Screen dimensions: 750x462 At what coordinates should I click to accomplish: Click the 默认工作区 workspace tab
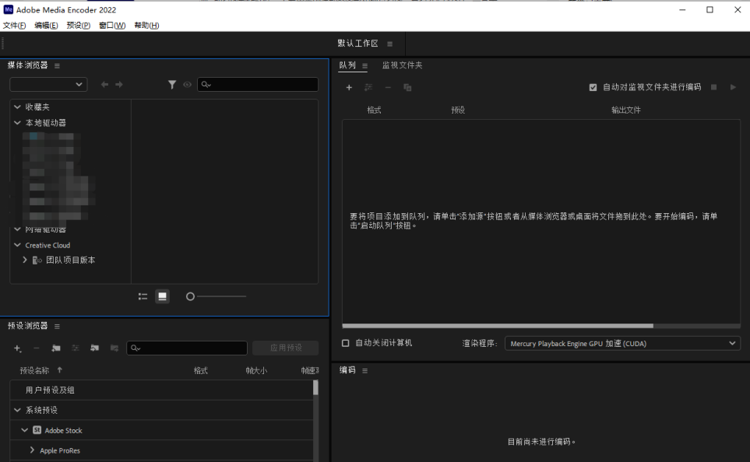pos(357,44)
